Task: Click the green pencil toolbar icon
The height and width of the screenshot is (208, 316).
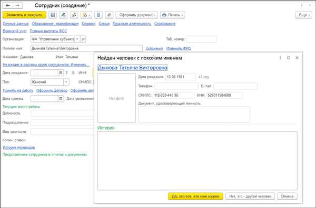Action: (x=63, y=15)
